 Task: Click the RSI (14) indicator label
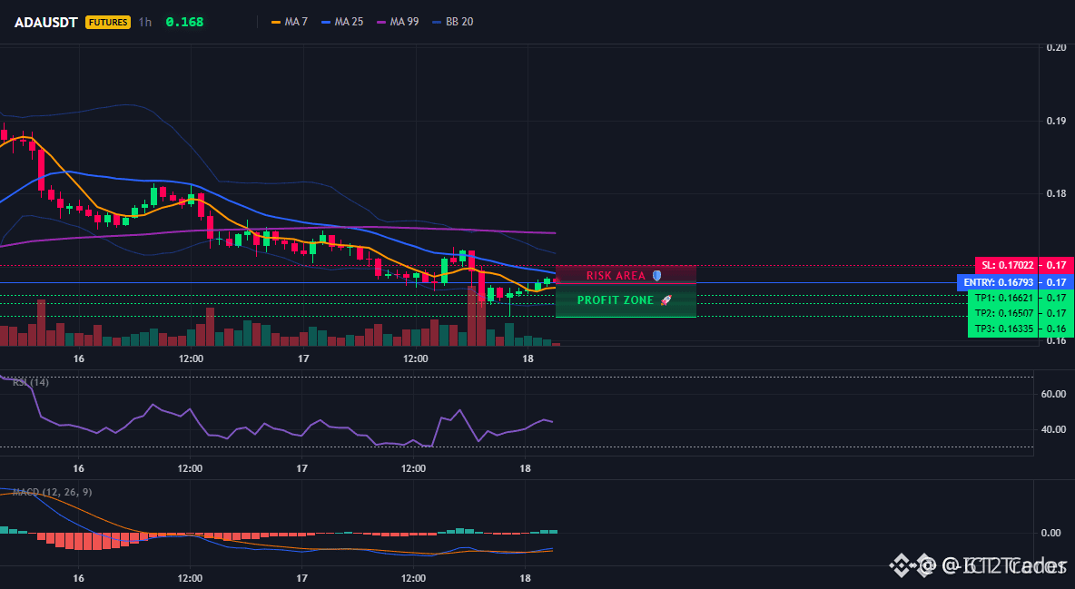click(31, 382)
